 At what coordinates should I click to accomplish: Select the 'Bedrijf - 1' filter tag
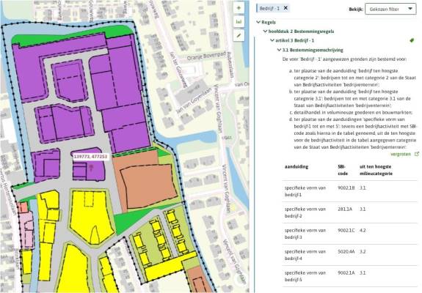tap(269, 8)
